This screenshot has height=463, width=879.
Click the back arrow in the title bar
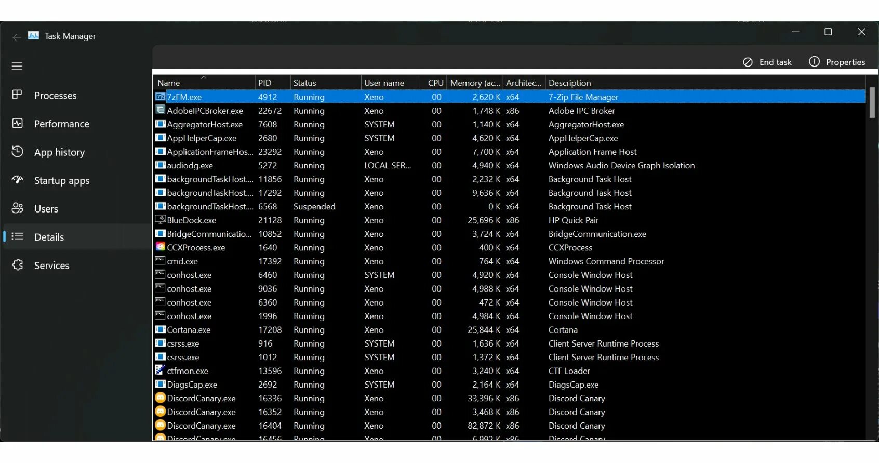pos(17,37)
